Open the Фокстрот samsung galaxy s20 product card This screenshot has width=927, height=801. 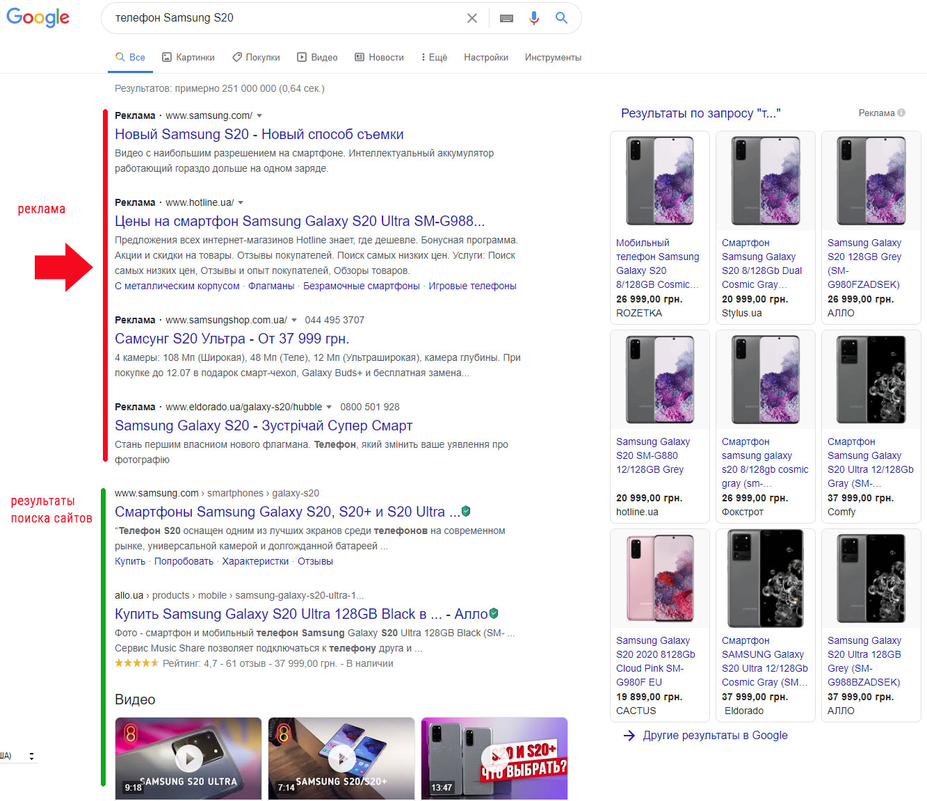tap(766, 426)
